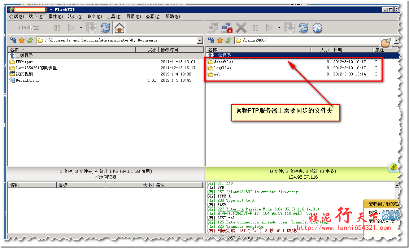Select the web folder in remote pane
409x248 pixels.
217,74
